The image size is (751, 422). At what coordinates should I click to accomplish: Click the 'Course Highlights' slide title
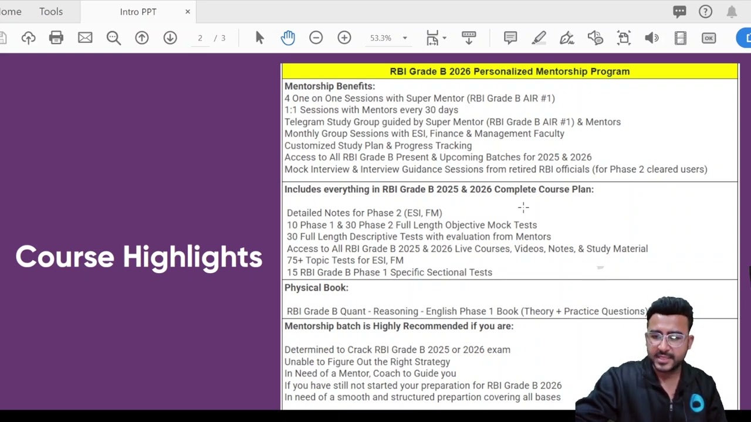[x=138, y=257]
